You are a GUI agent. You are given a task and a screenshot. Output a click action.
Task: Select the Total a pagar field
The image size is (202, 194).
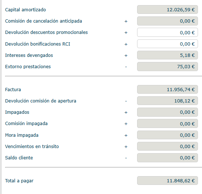[x=167, y=181]
